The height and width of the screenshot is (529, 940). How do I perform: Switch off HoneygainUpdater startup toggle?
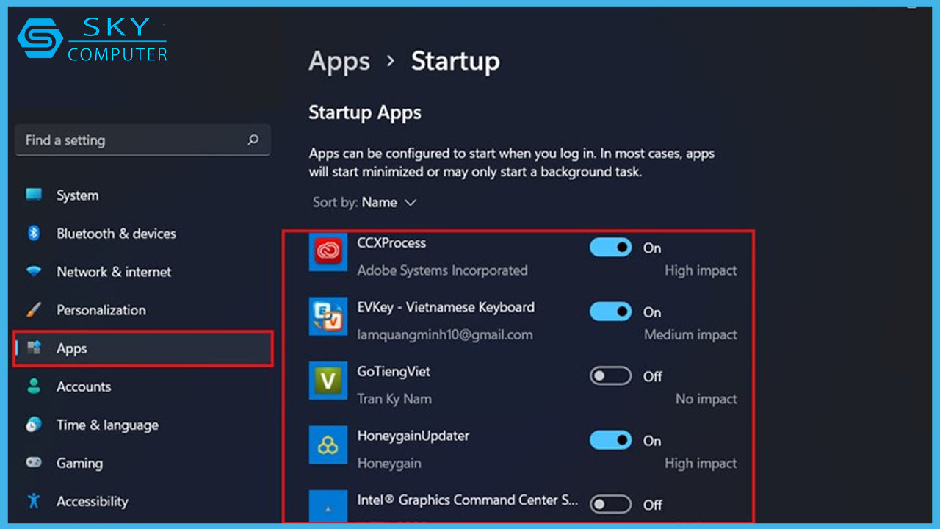(610, 440)
